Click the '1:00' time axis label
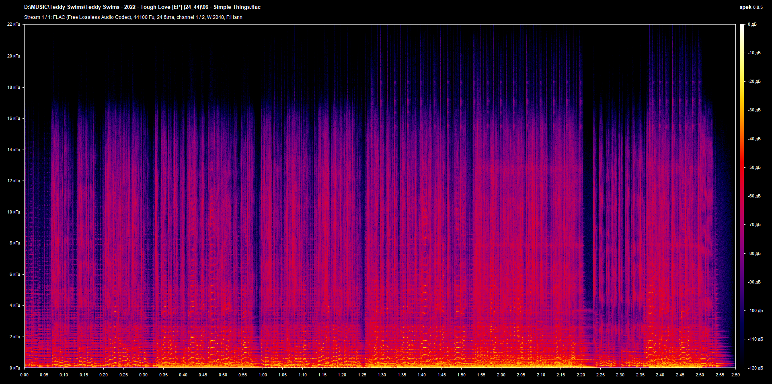 click(263, 375)
